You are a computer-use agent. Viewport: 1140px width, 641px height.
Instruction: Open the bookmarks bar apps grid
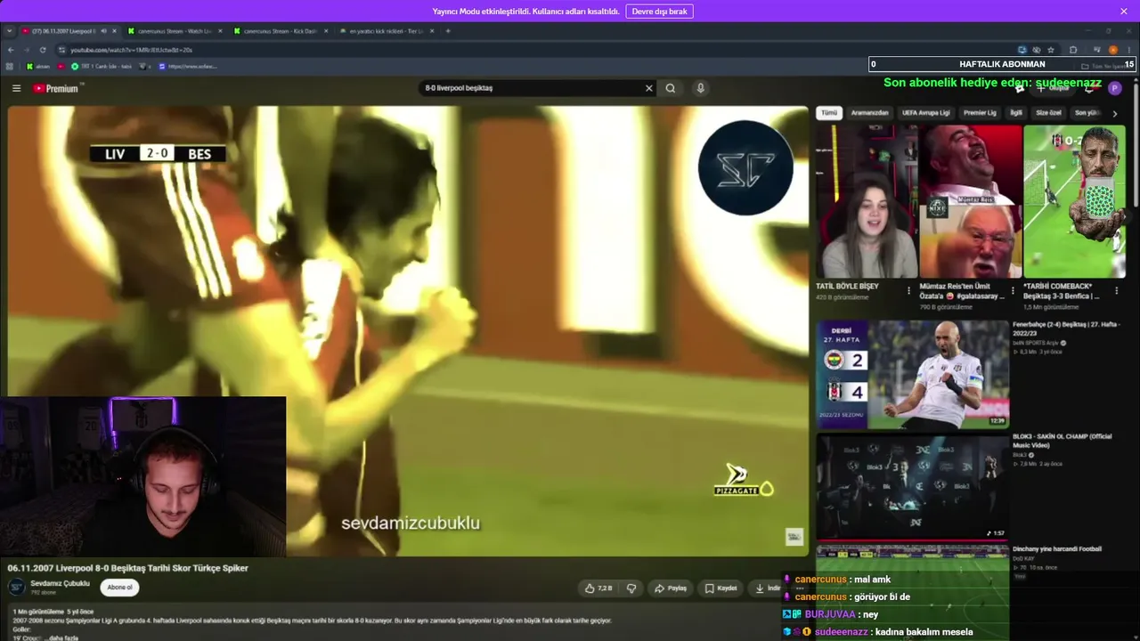(10, 66)
